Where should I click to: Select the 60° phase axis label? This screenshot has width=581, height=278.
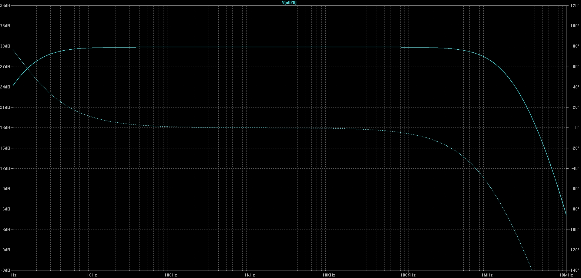click(x=576, y=67)
